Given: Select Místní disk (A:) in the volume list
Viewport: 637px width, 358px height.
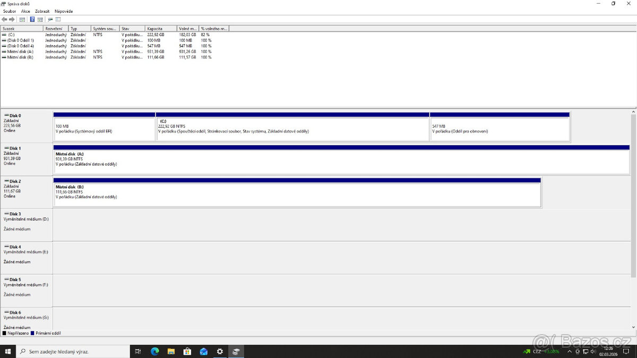Looking at the screenshot, I should tap(20, 51).
